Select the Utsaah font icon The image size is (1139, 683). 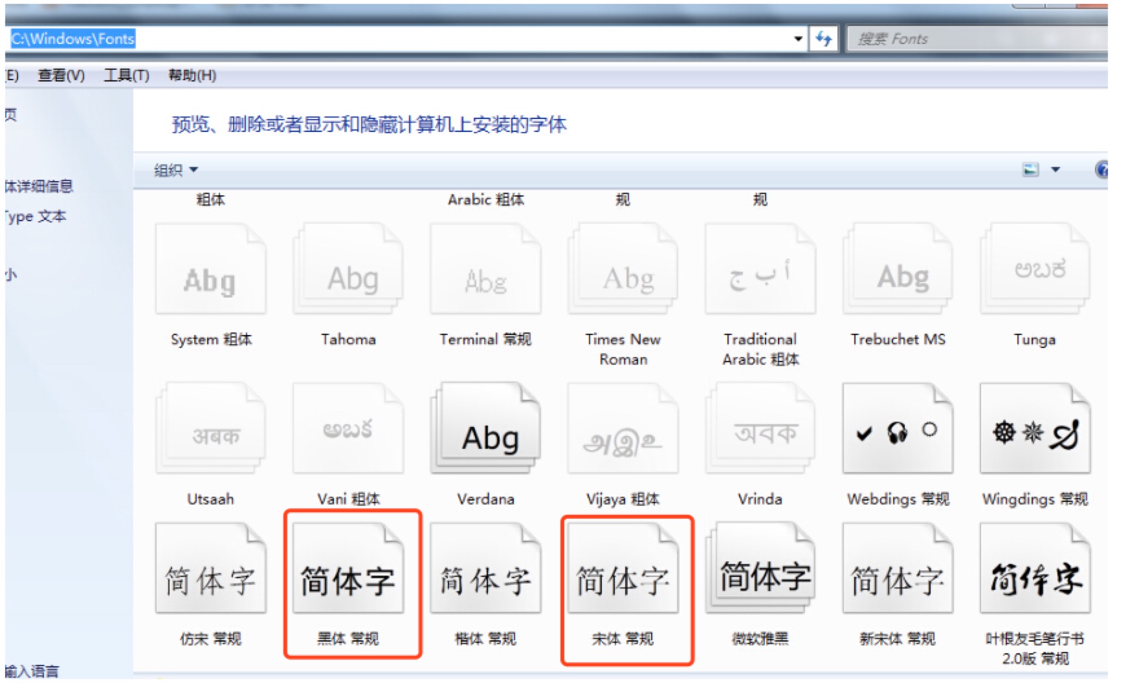211,428
